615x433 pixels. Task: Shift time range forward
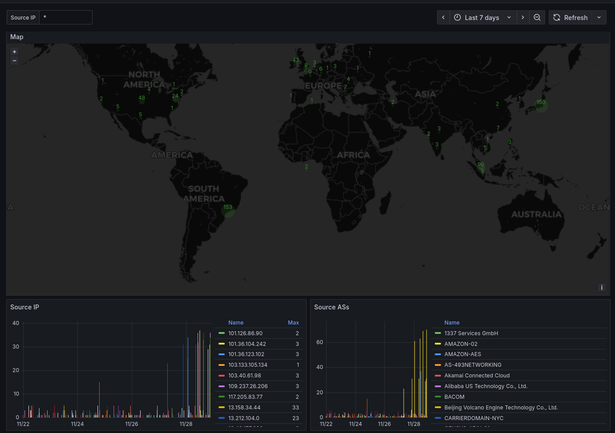(523, 17)
